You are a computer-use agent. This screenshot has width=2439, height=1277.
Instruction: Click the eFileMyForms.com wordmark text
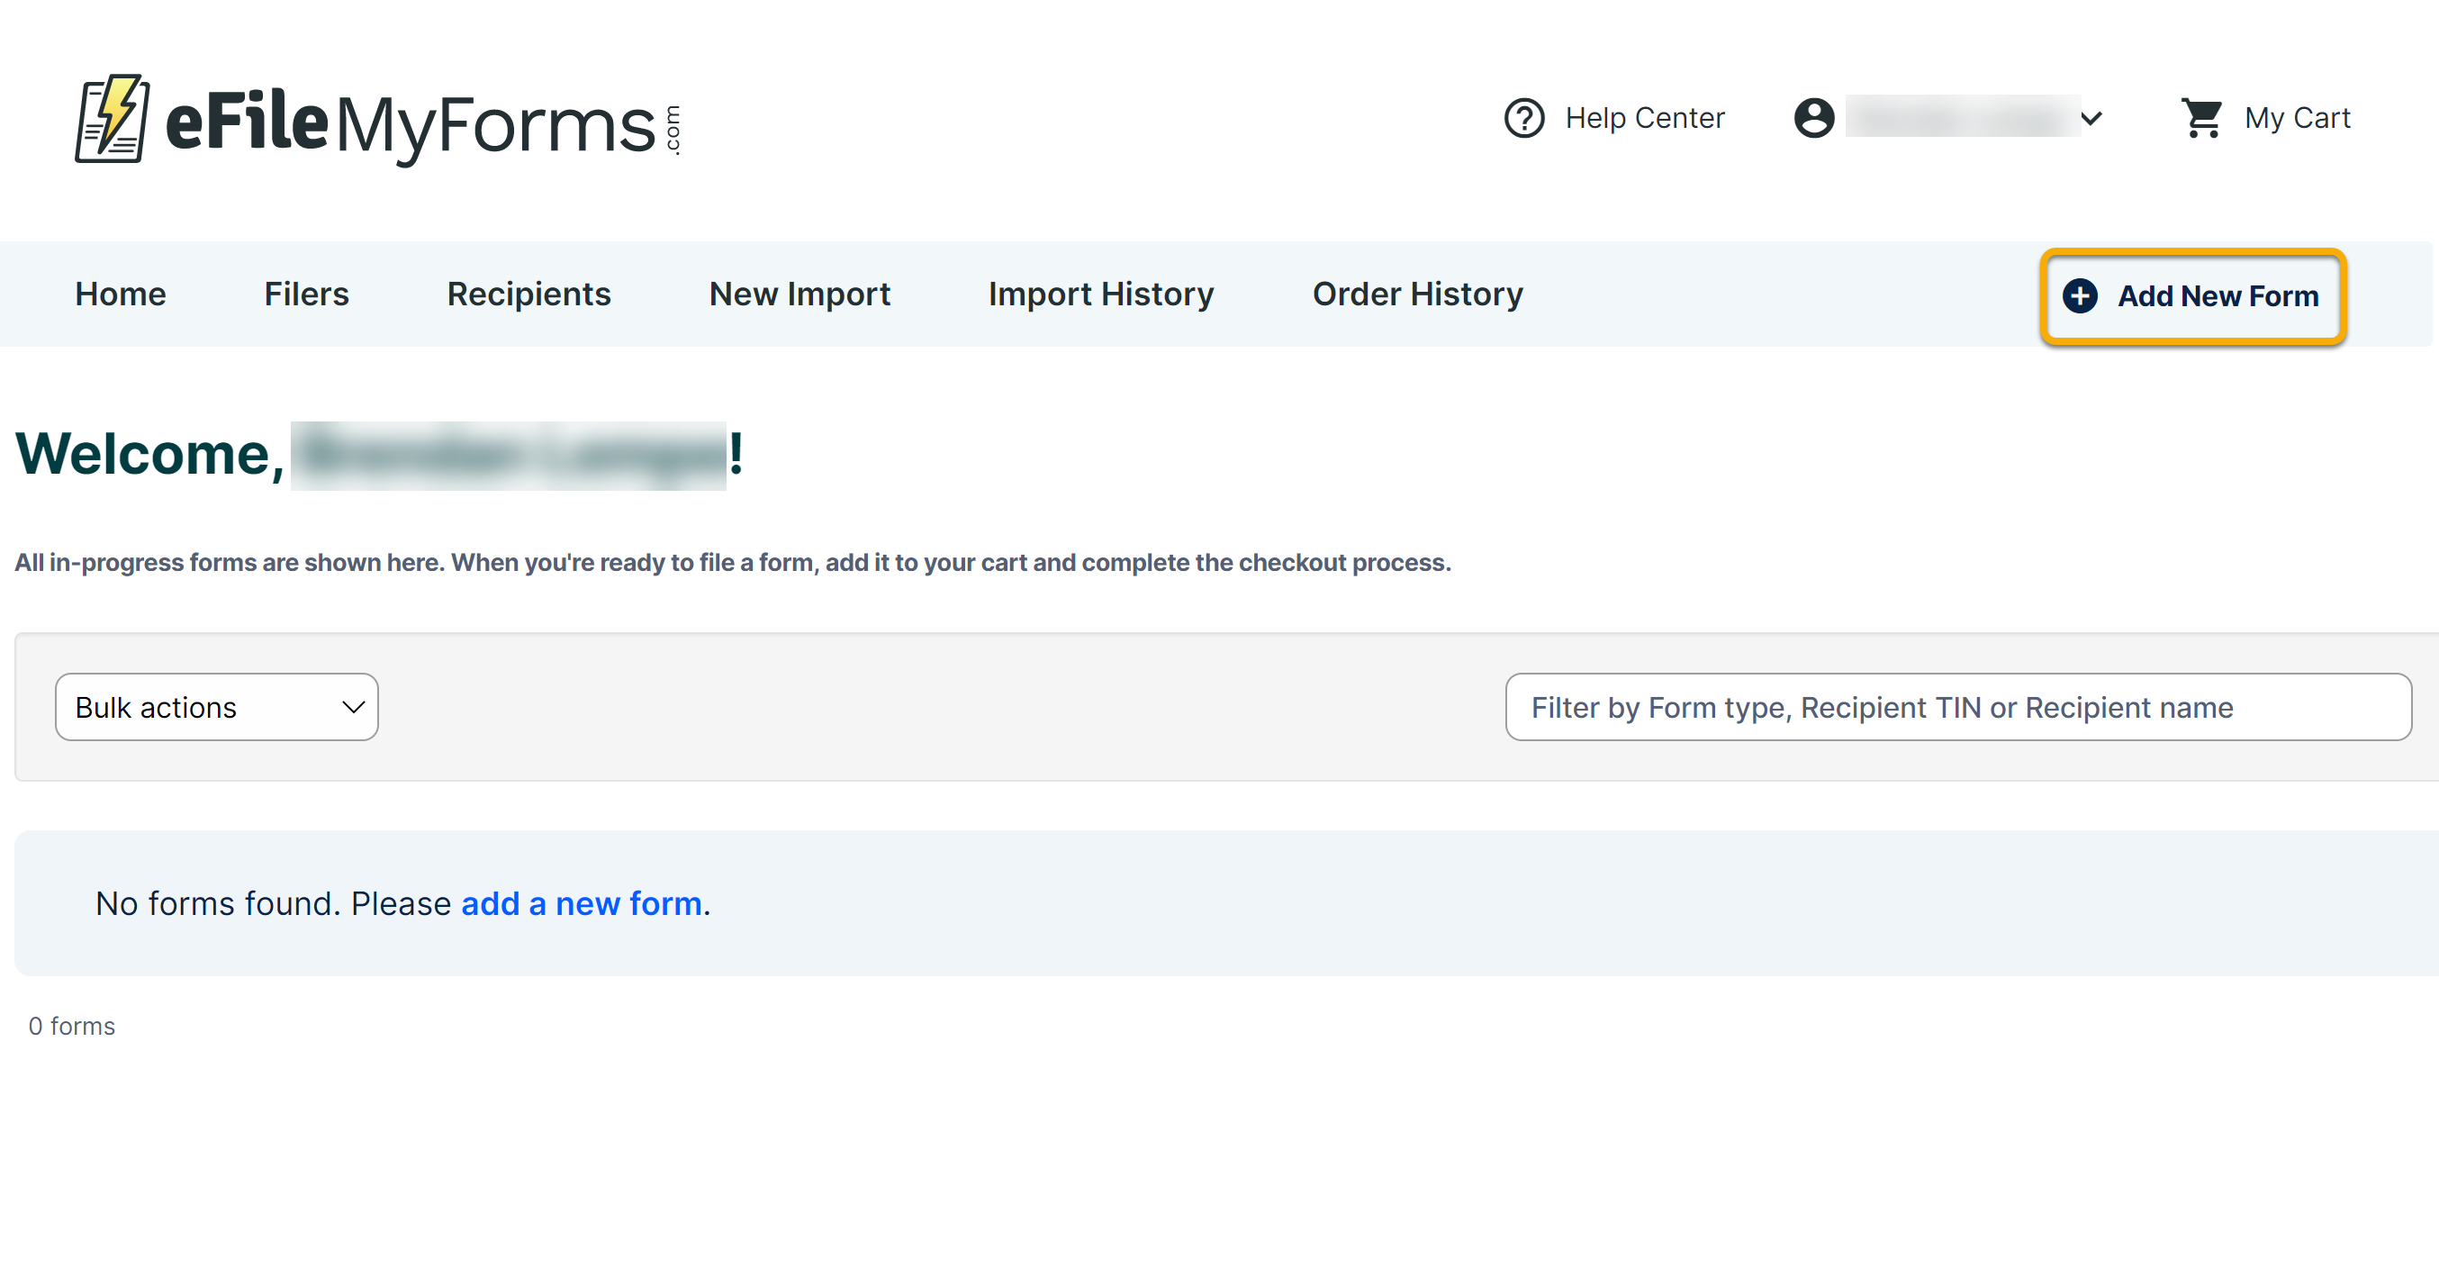417,123
